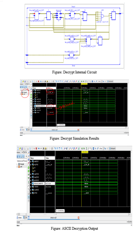Select Default.wcfg tab in ASCII Decryption Output window

point(54,218)
